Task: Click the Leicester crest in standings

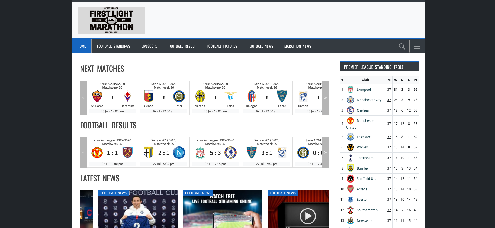Action: 351,137
